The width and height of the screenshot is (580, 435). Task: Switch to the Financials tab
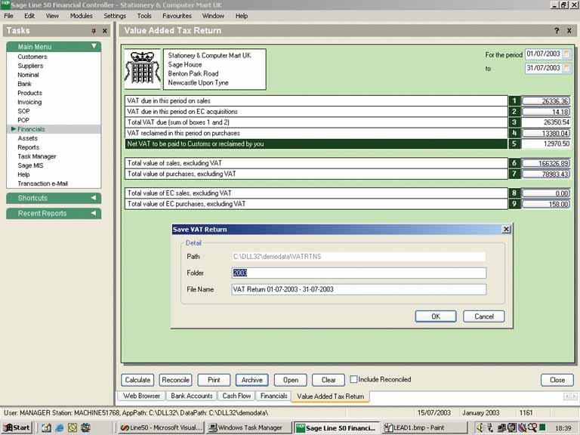click(x=273, y=396)
